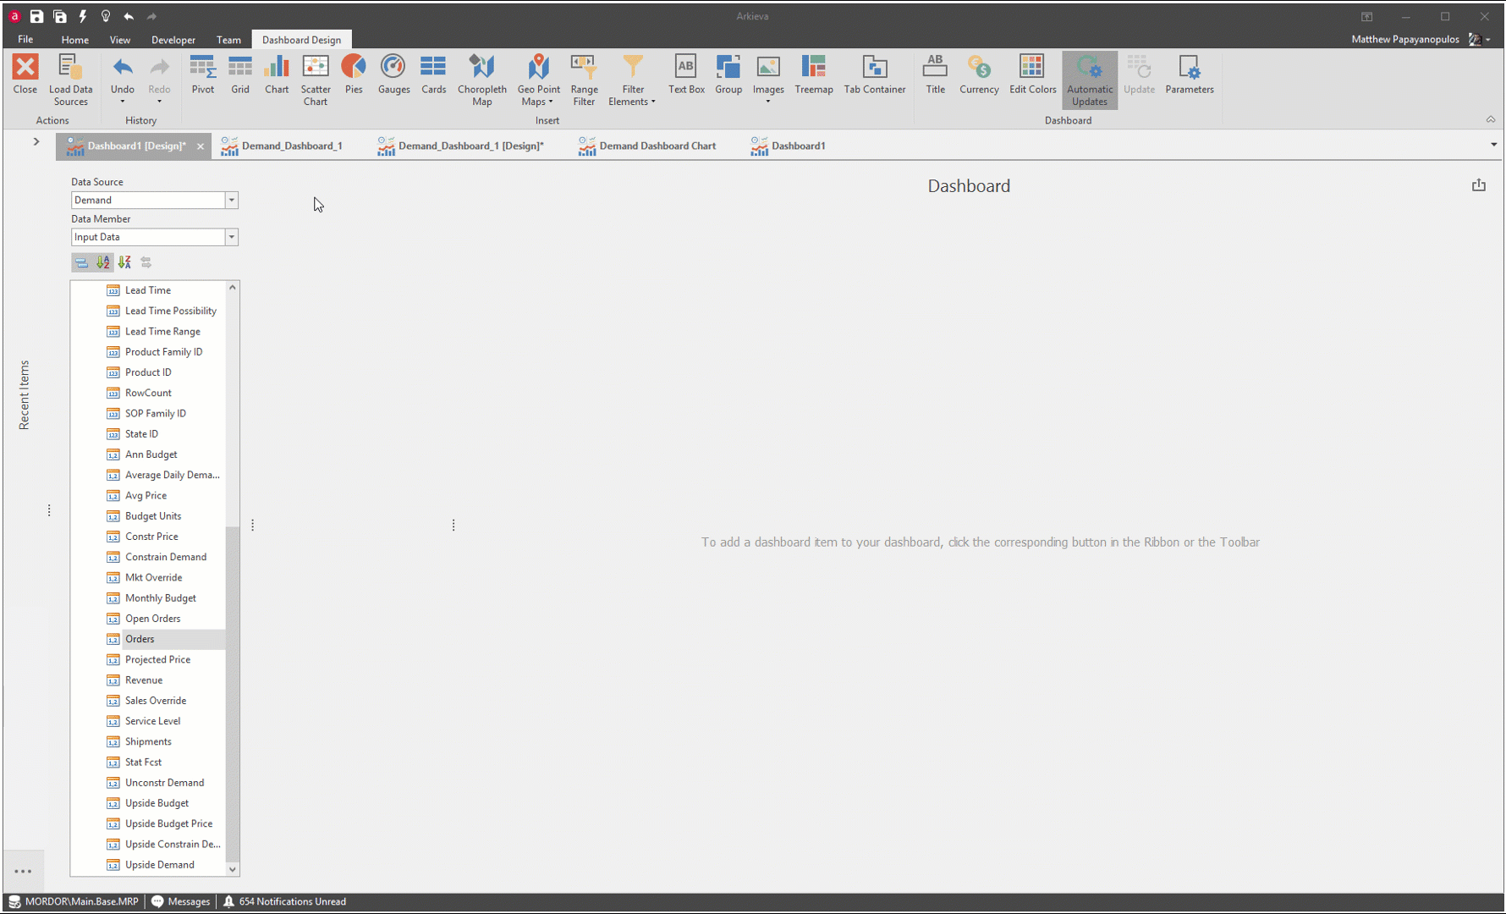
Task: Open the Images dropdown
Action: (768, 80)
